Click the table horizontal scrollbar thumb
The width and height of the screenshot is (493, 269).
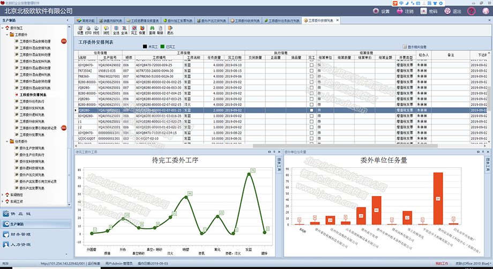(345, 146)
